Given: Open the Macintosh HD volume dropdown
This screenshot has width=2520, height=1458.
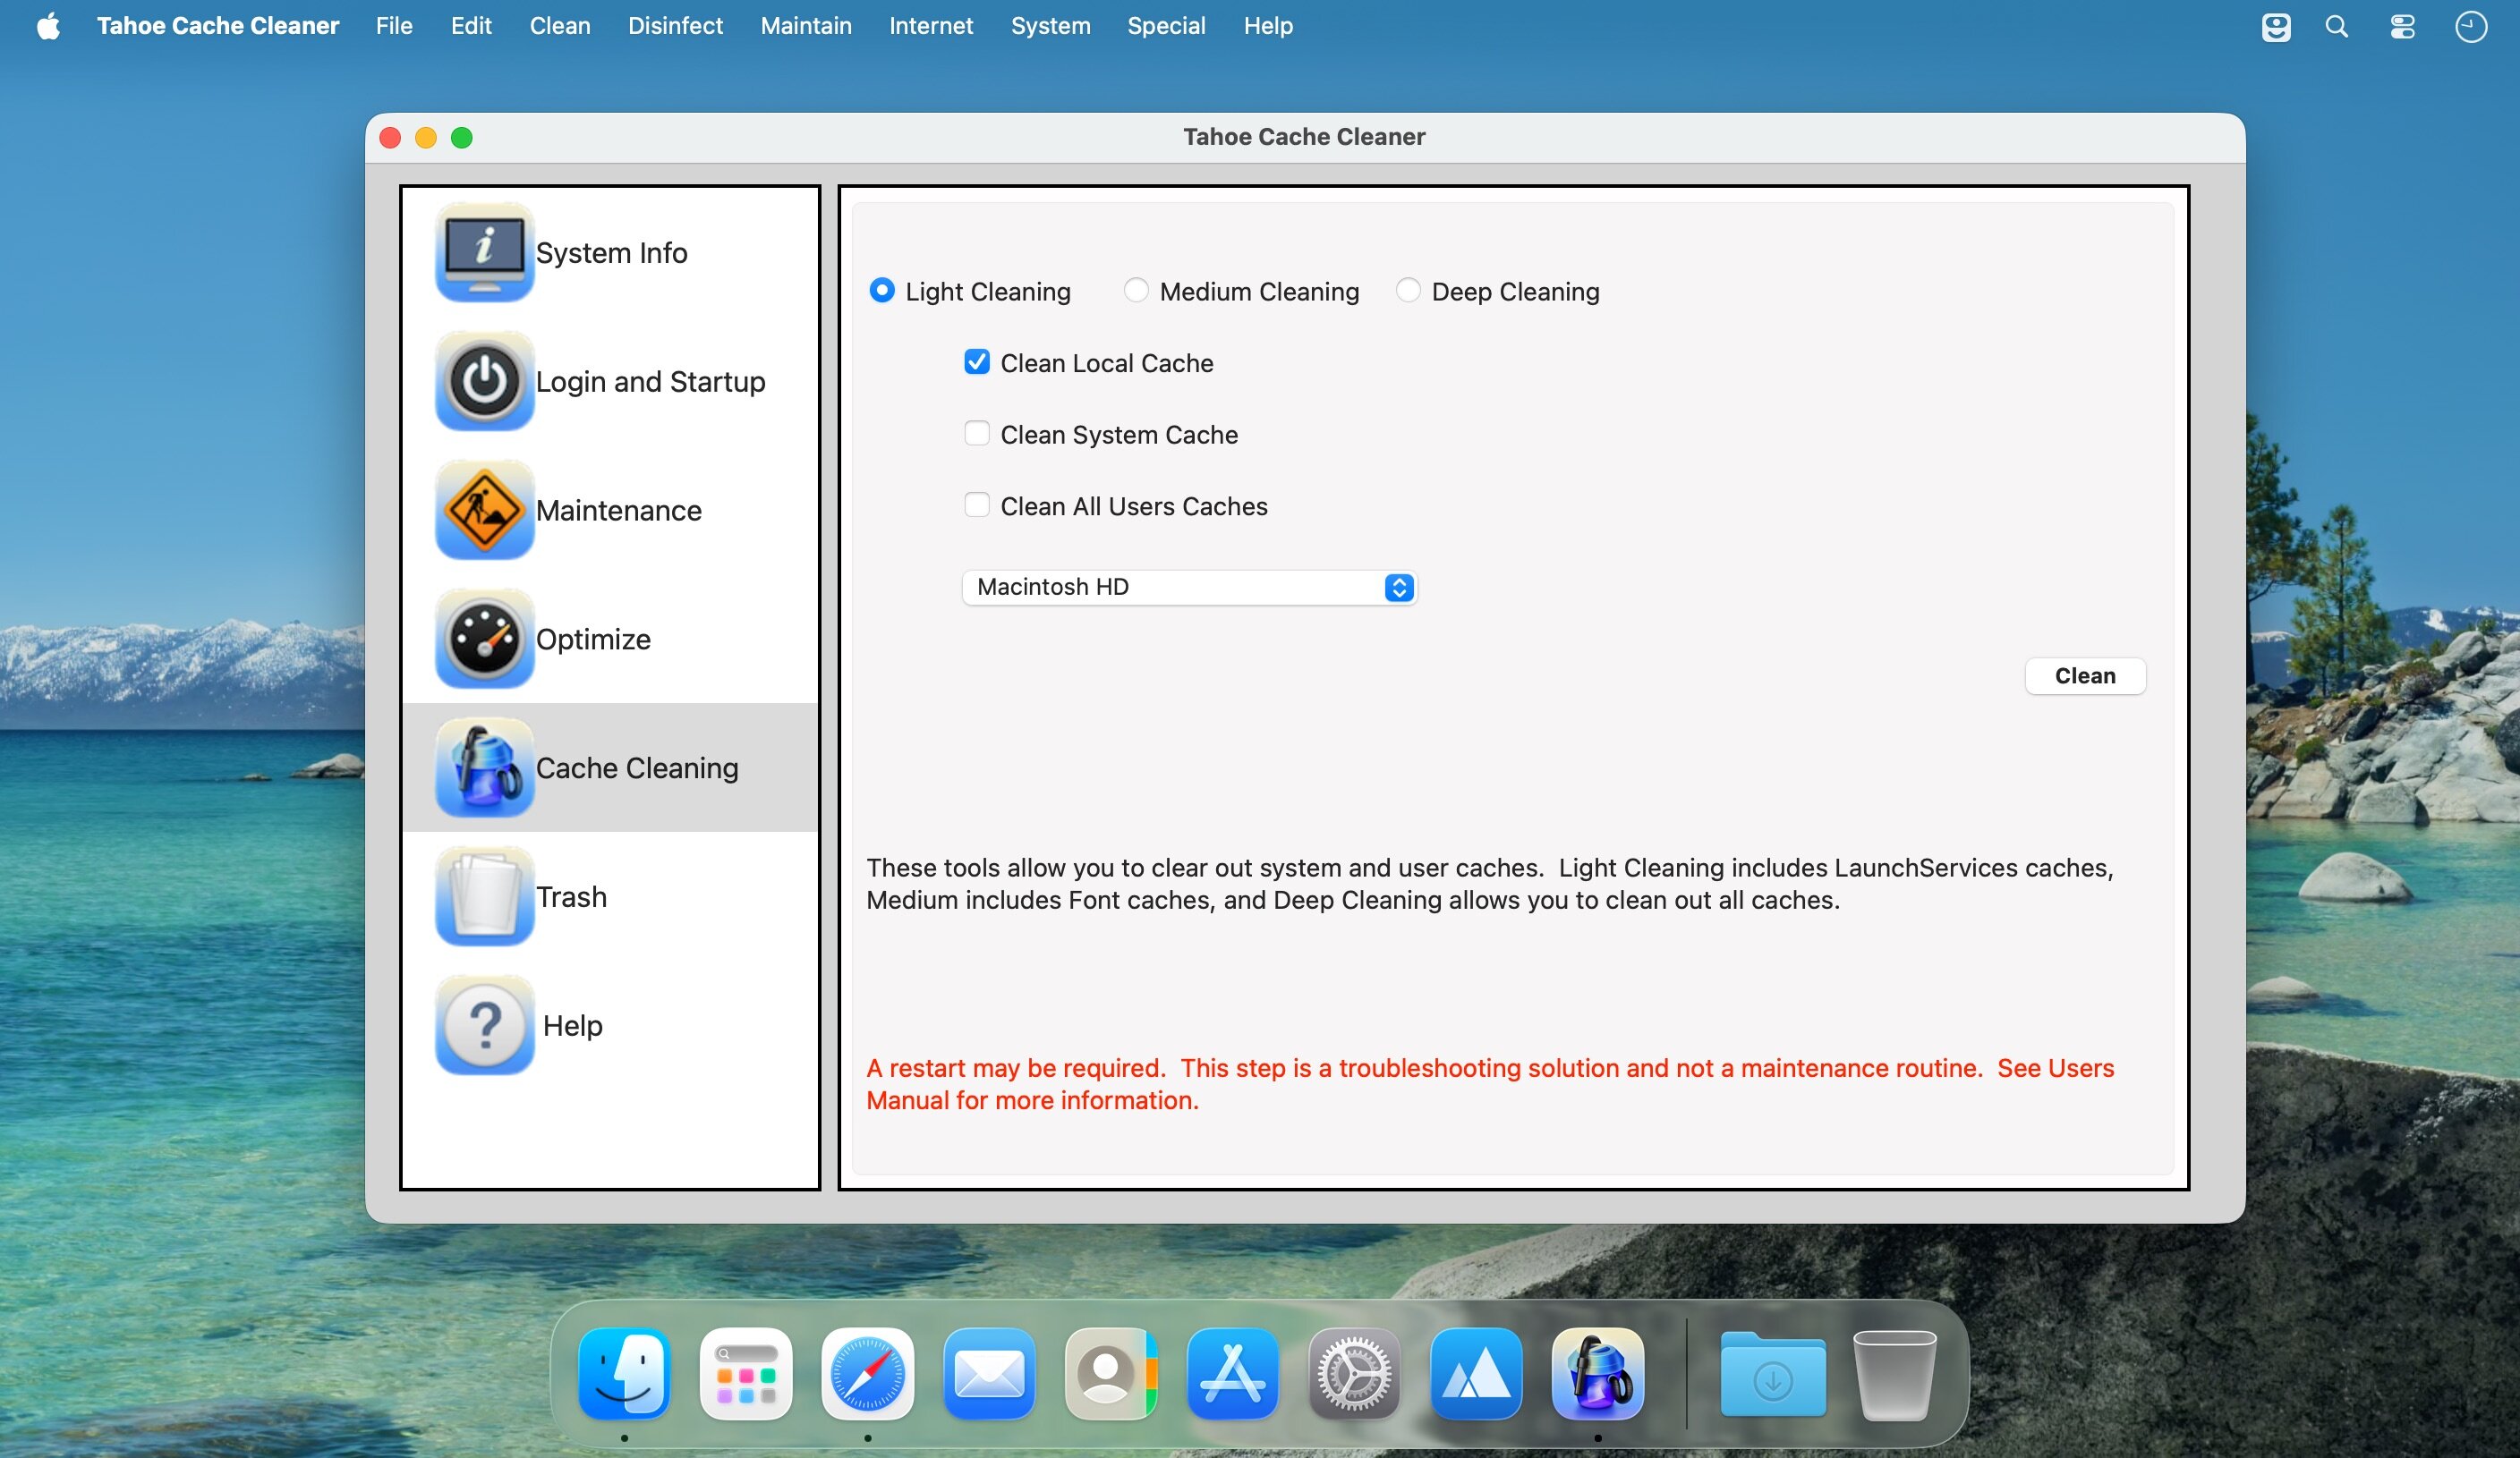Looking at the screenshot, I should click(x=1189, y=587).
